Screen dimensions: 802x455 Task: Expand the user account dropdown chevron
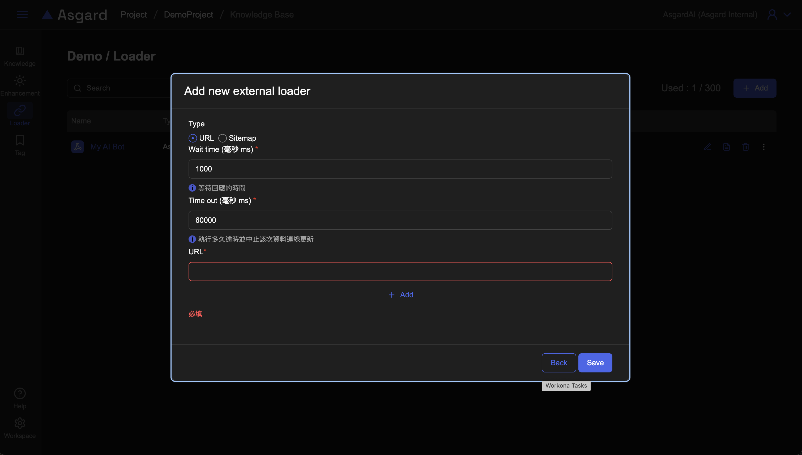click(787, 15)
